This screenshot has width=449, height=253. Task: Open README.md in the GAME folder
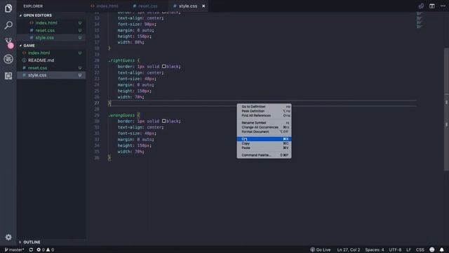(x=51, y=60)
